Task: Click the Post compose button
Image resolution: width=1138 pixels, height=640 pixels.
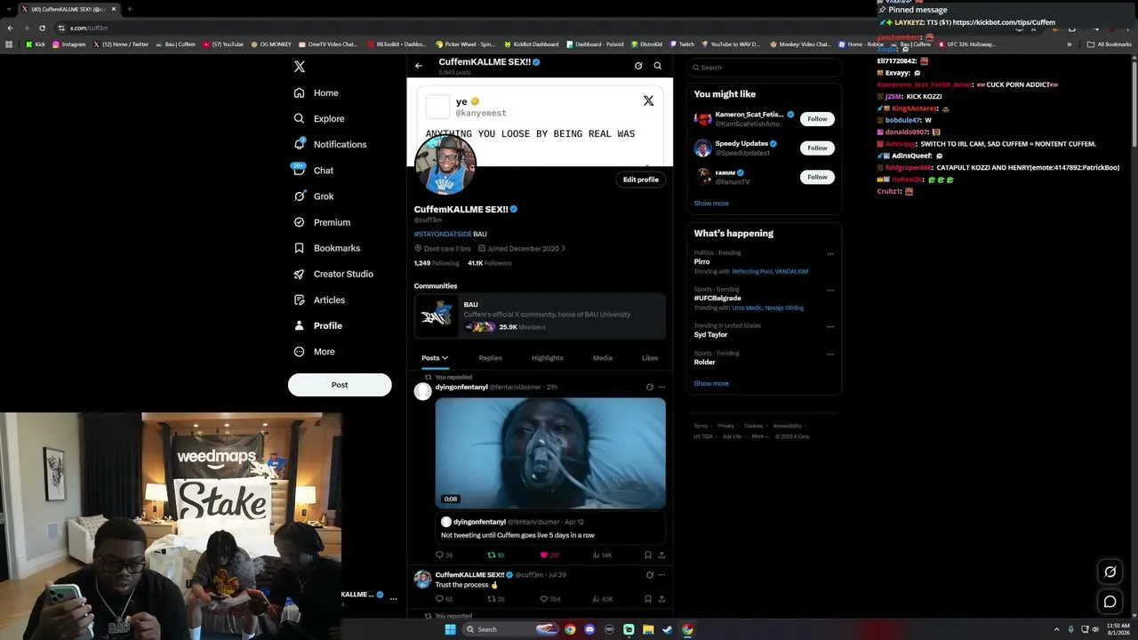Action: tap(340, 385)
